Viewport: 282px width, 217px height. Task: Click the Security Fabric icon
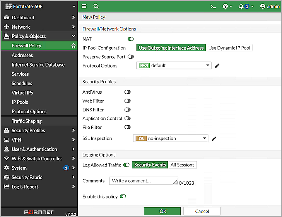click(7, 177)
